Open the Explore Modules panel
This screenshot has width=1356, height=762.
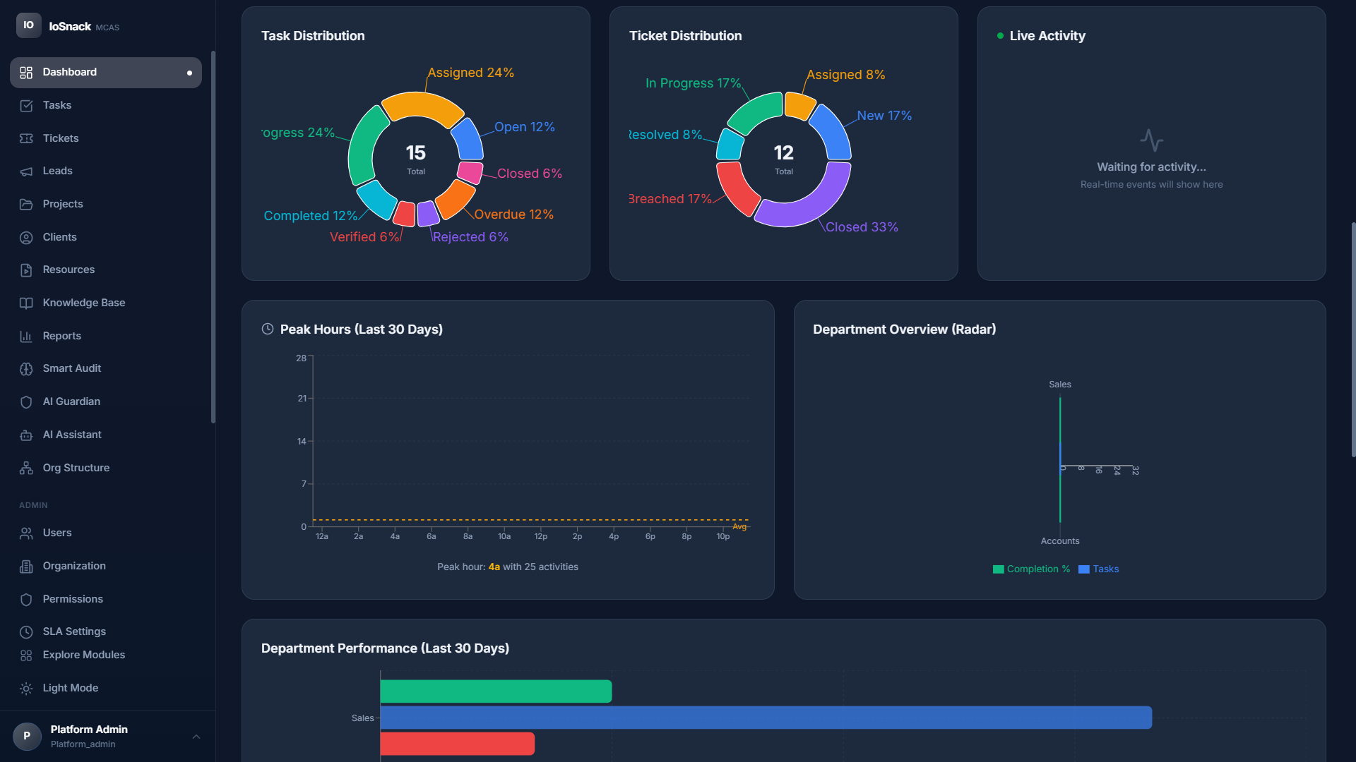coord(83,655)
